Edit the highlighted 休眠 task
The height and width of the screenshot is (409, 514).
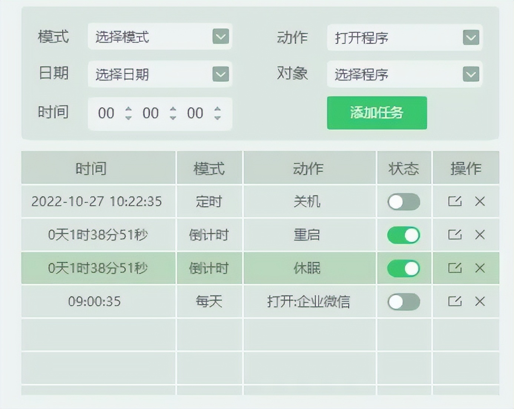tap(455, 268)
